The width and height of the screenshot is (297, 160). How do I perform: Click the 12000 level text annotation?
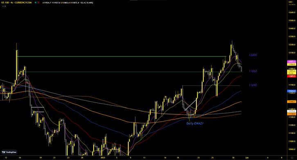pos(253,55)
